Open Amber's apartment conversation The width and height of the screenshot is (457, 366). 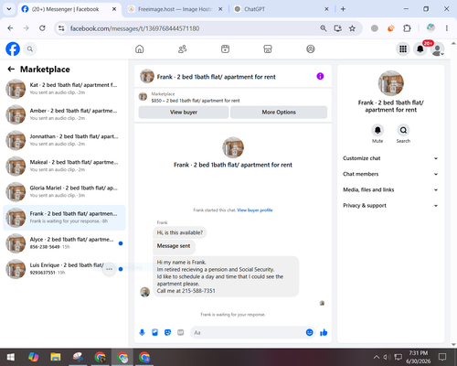(x=64, y=114)
